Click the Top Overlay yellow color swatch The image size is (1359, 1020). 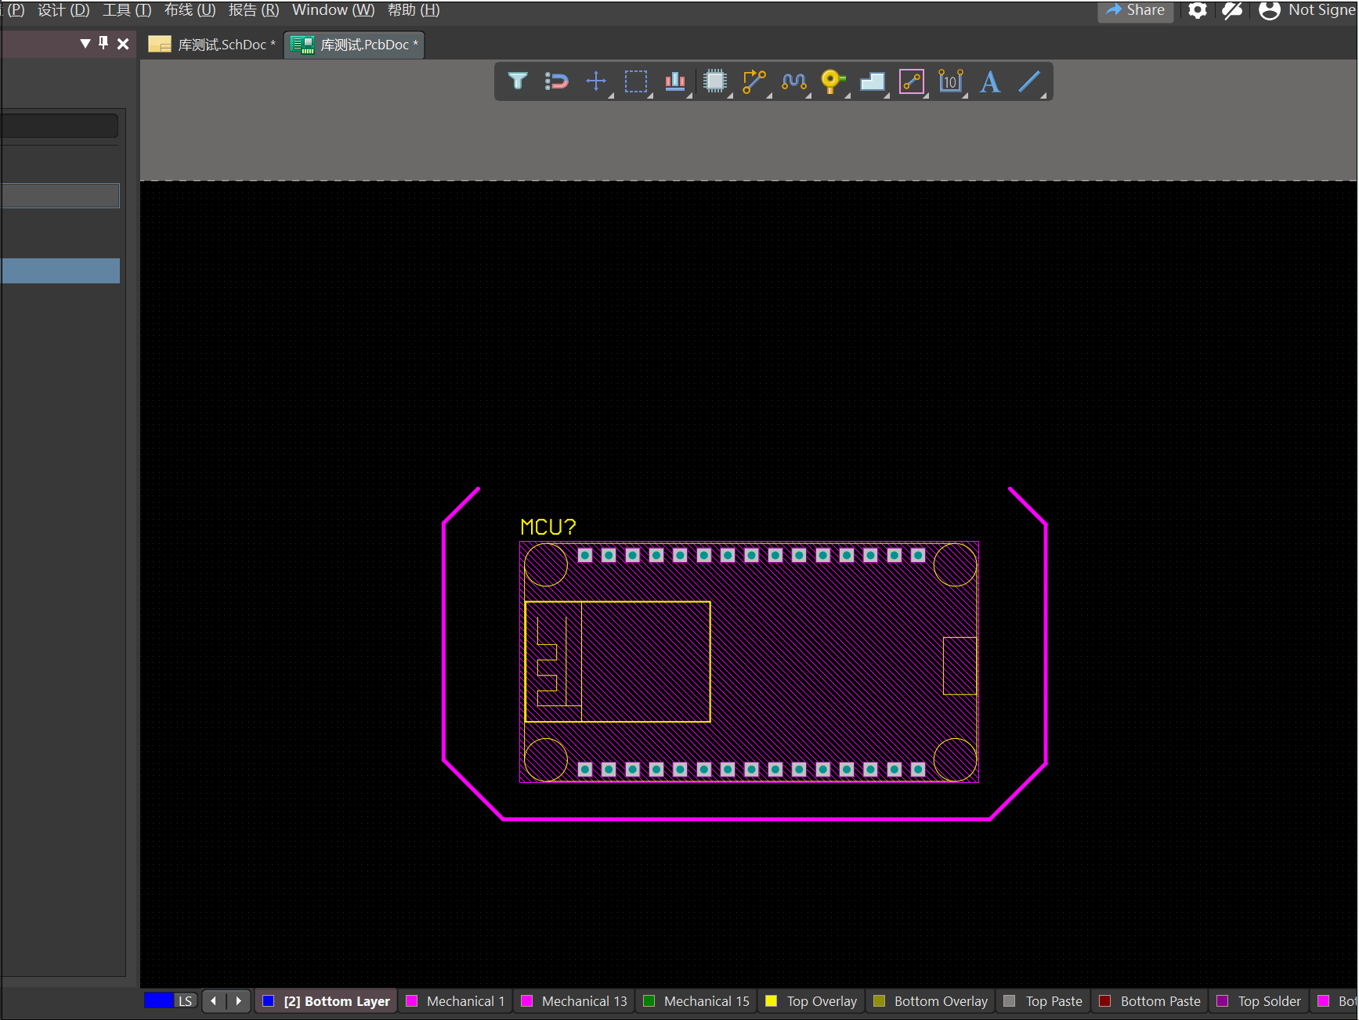pos(771,1001)
